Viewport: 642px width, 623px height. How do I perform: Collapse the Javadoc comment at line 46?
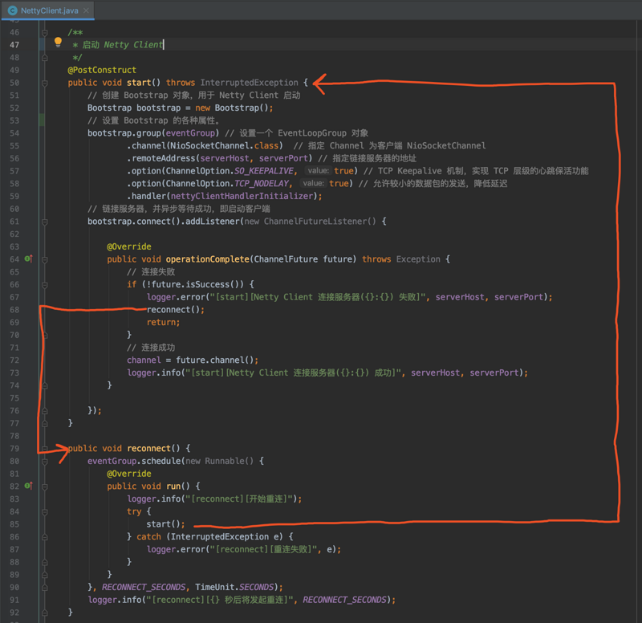(x=45, y=32)
